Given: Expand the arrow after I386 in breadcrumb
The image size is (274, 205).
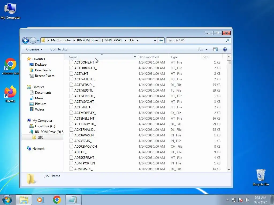Looking at the screenshot, I should coord(137,41).
